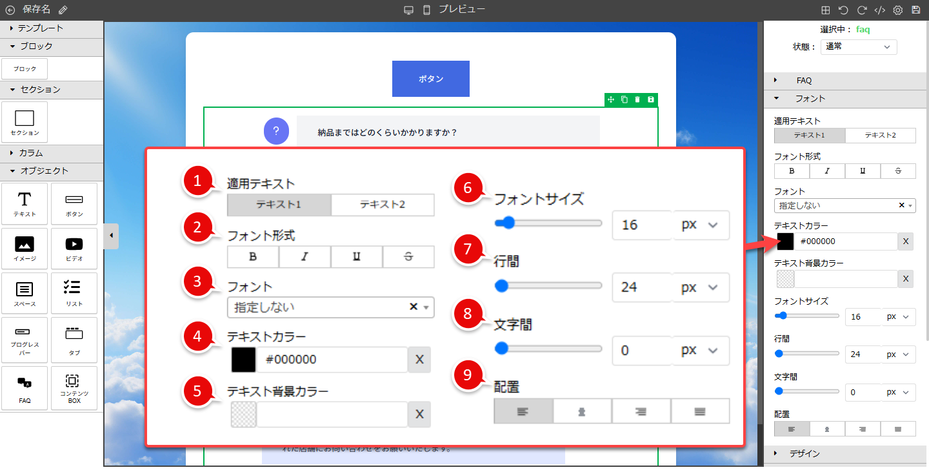The height and width of the screenshot is (472, 929).
Task: Click the undo icon in top bar
Action: [x=843, y=10]
